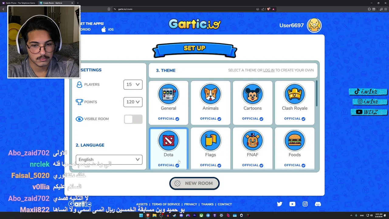Click the Apple iOS app icon

[x=104, y=30]
